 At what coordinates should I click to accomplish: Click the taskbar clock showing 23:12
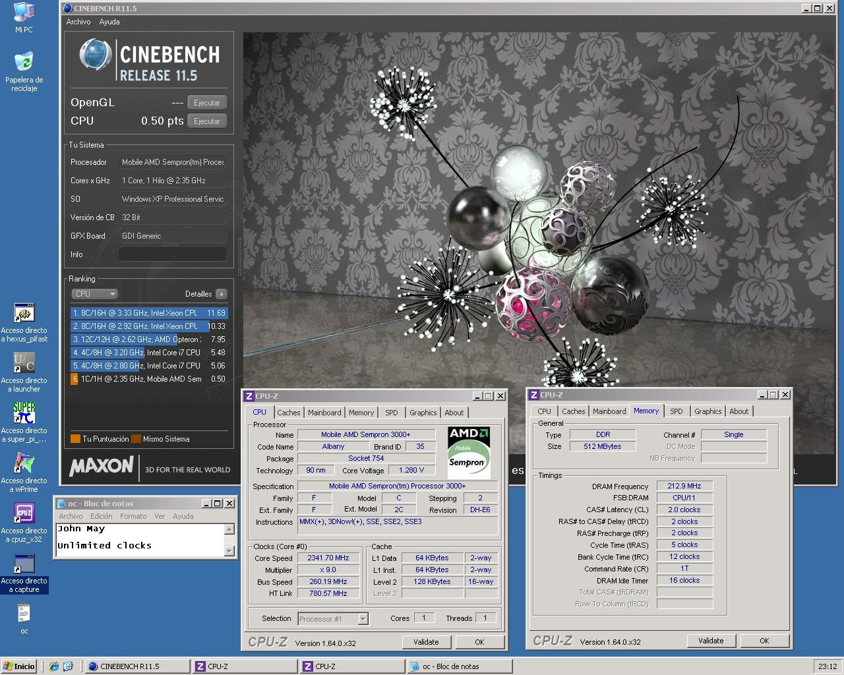[827, 666]
